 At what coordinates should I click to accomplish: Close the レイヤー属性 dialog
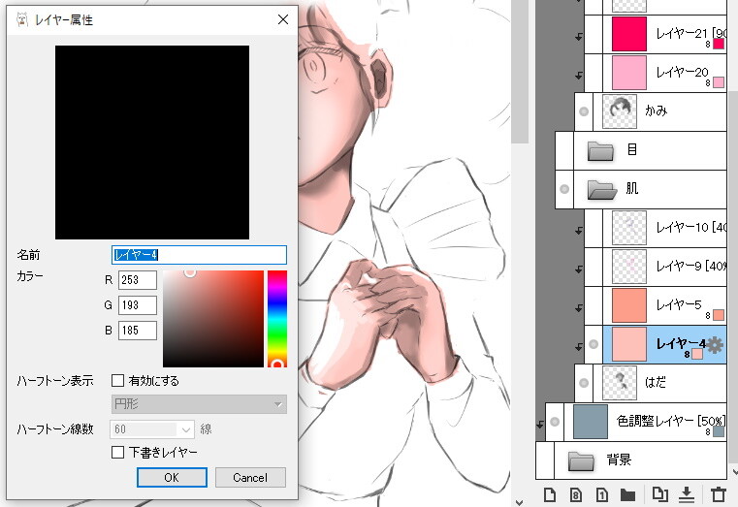[x=283, y=19]
